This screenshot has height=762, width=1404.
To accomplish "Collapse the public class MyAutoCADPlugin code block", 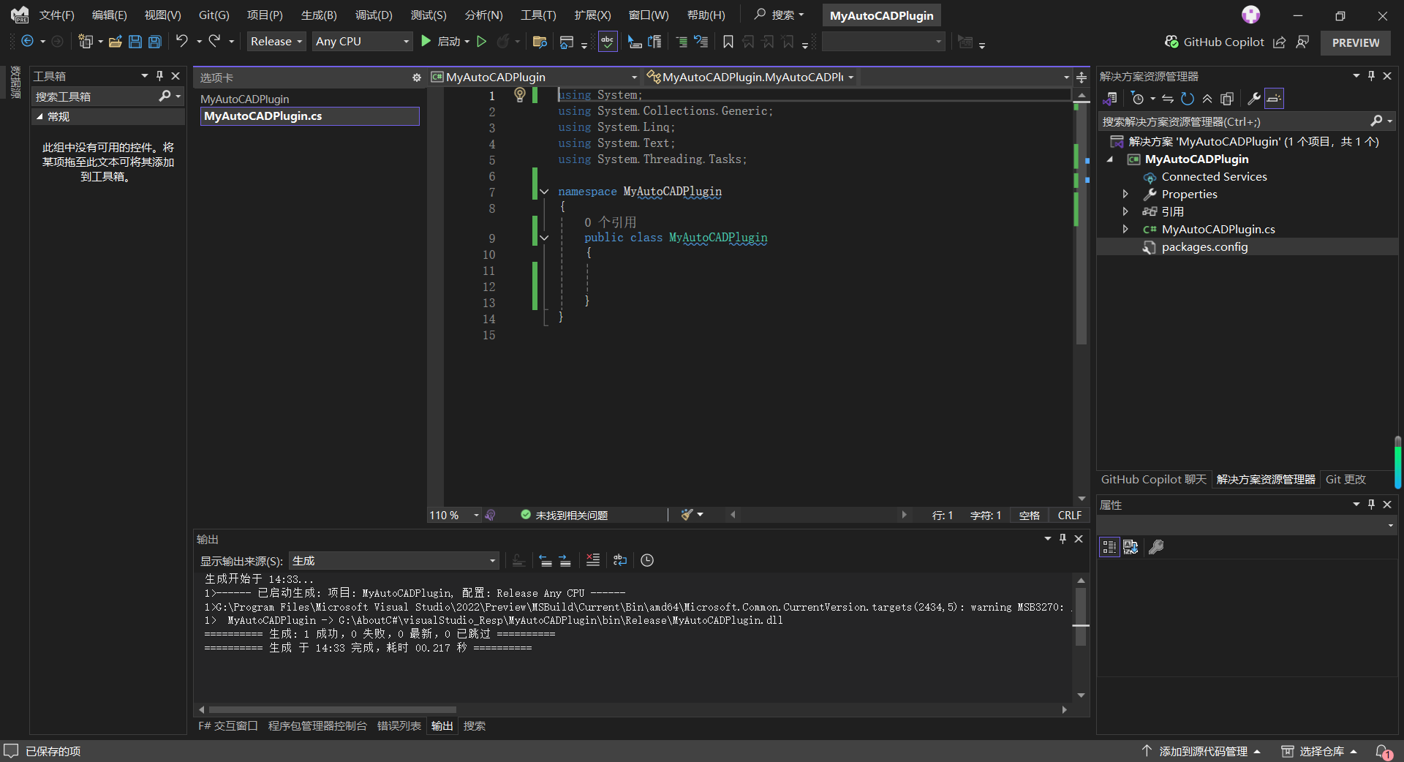I will (544, 238).
